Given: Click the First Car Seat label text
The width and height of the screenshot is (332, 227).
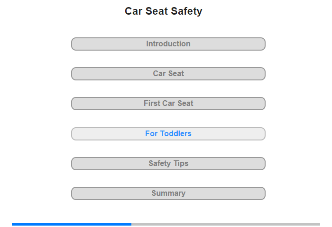Looking at the screenshot, I should (x=168, y=103).
